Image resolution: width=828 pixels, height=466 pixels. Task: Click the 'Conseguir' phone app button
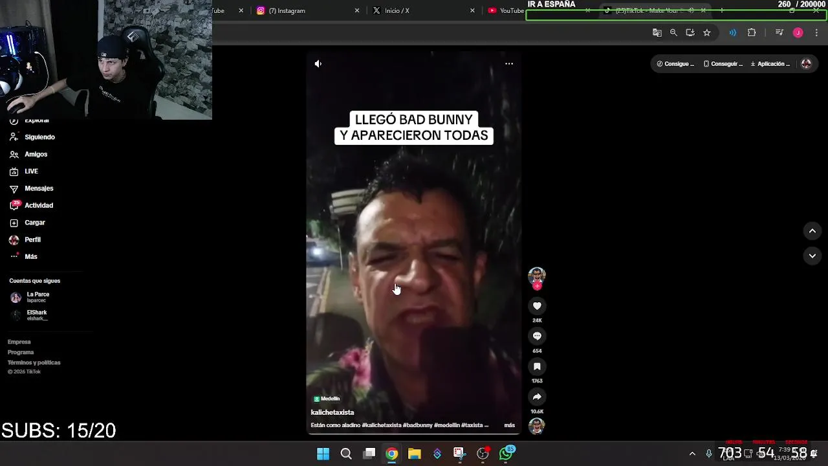click(723, 64)
